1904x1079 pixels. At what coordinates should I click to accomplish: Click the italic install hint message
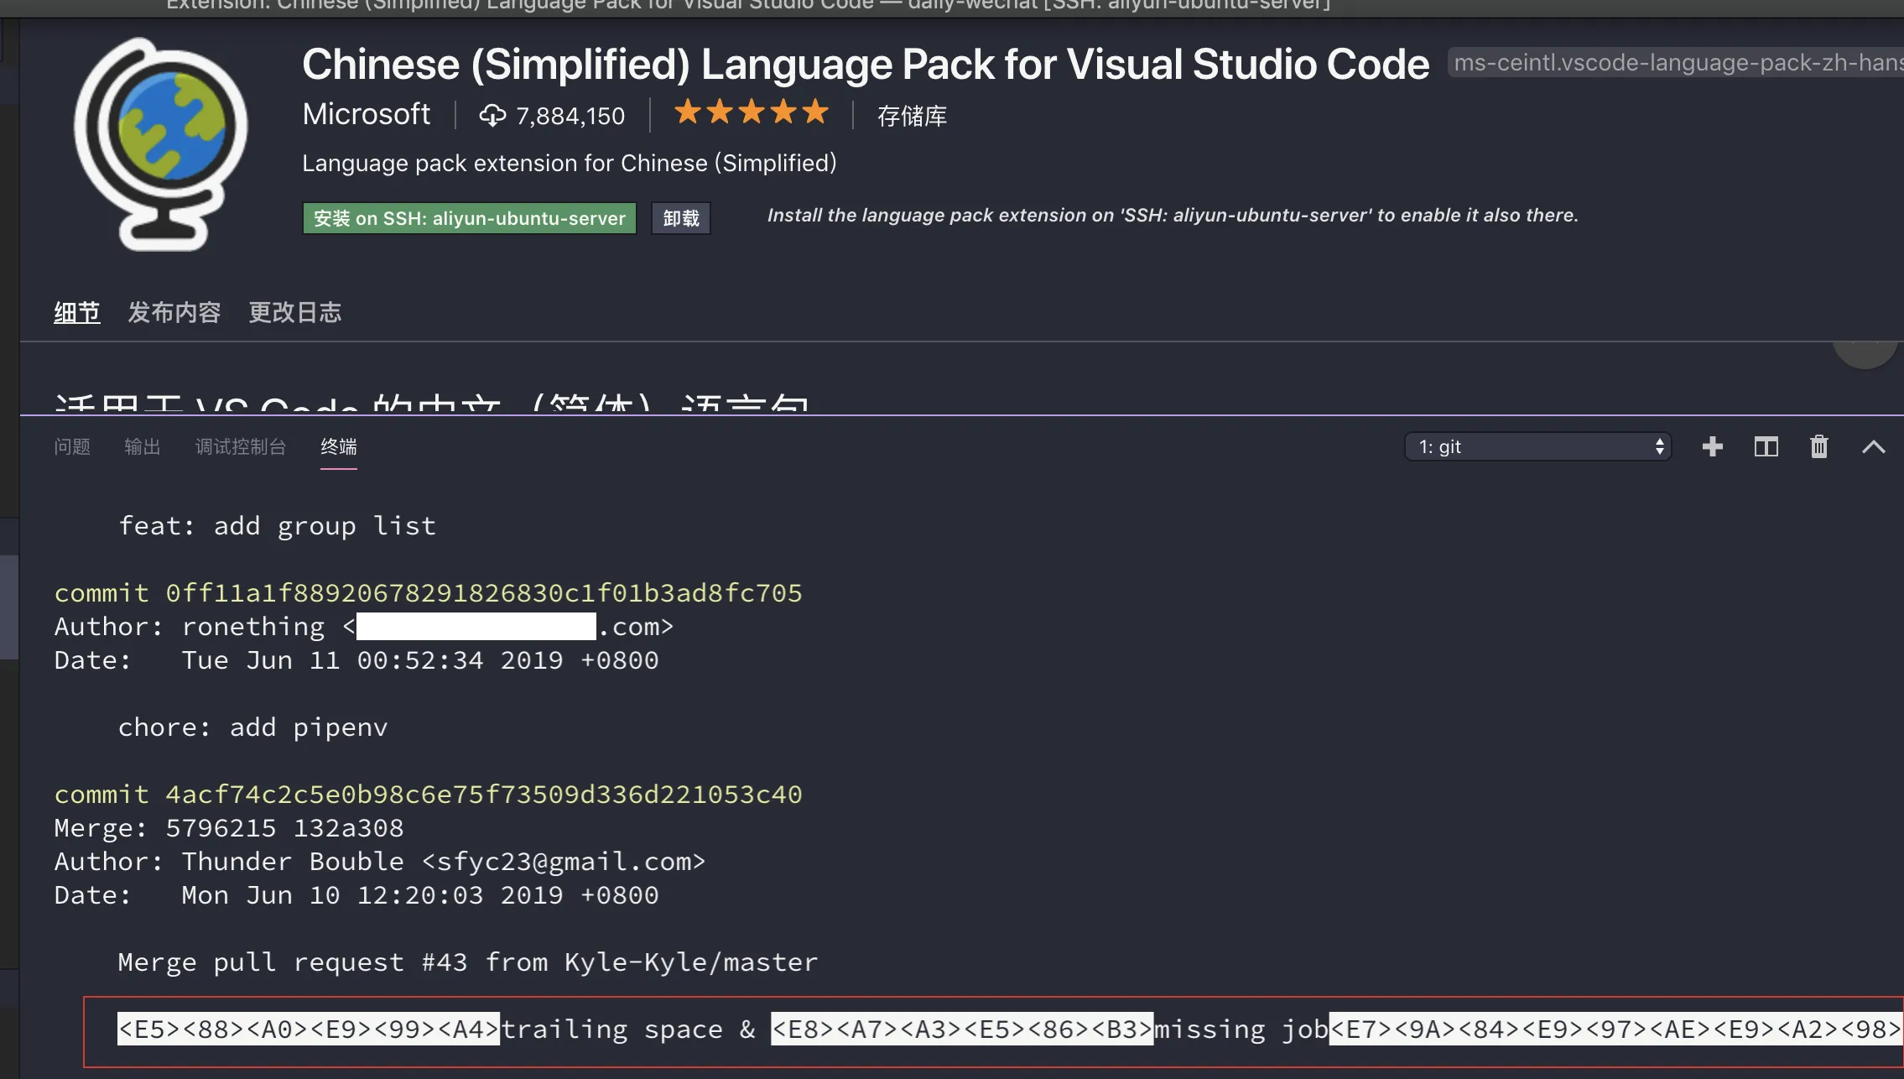point(1173,216)
